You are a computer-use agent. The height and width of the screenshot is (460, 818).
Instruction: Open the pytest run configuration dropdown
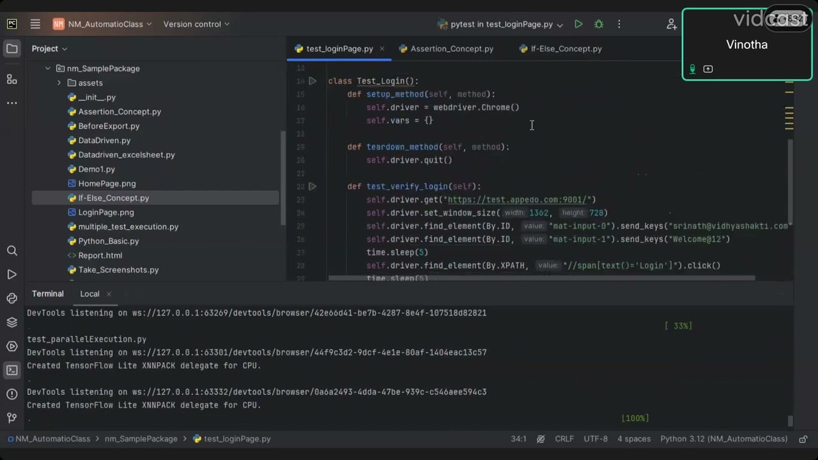pos(500,24)
